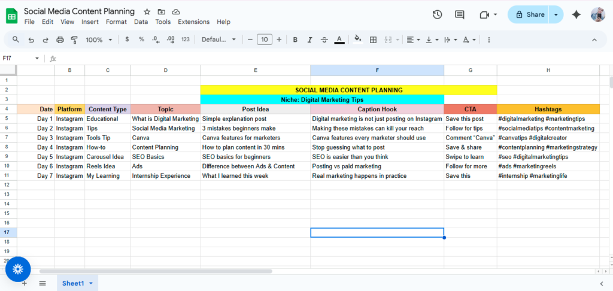
Task: Expand the font family dropdown
Action: coord(219,40)
